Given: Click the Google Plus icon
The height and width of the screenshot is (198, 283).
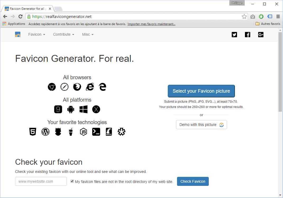Looking at the screenshot, I should pos(261,35).
